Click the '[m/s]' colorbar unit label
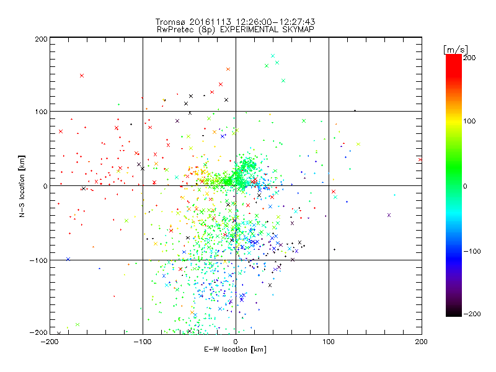 [x=456, y=50]
